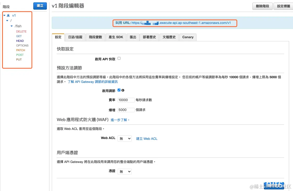Open the 憑證 dropdown
293x191 pixels.
pyautogui.click(x=124, y=172)
